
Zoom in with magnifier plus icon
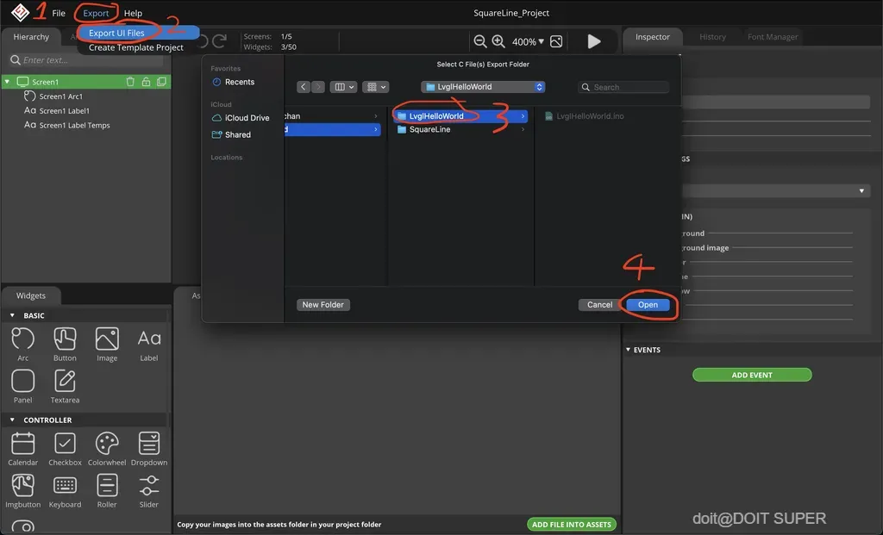pyautogui.click(x=498, y=41)
